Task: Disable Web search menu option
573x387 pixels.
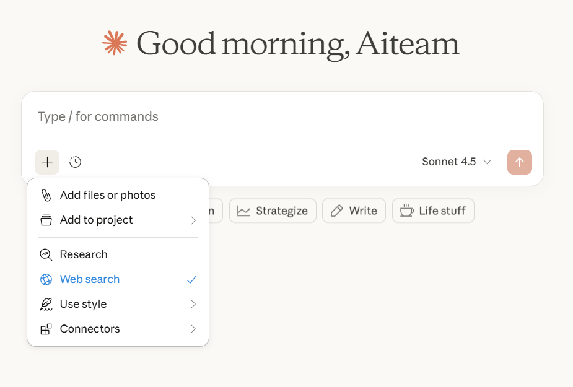Action: [118, 279]
